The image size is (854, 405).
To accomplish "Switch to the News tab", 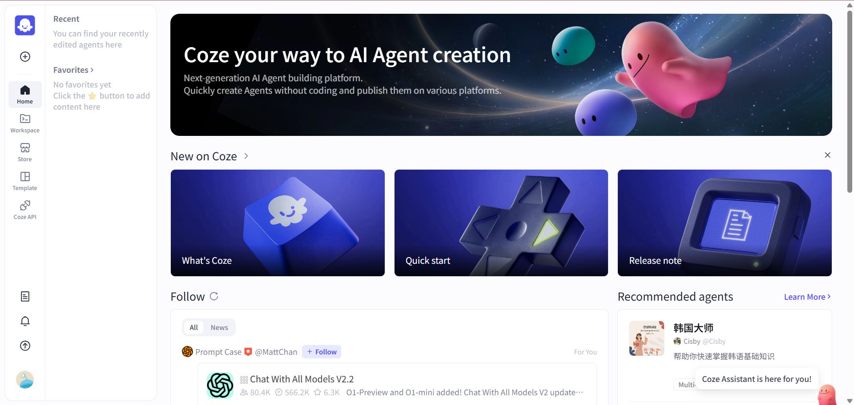I will coord(219,327).
